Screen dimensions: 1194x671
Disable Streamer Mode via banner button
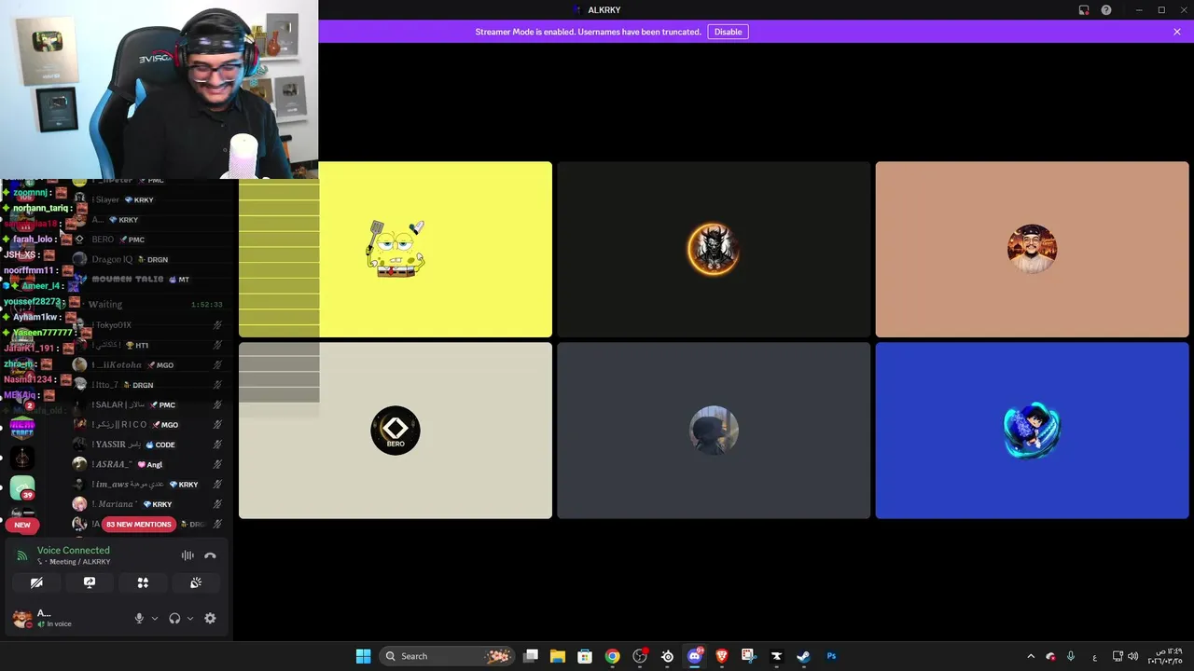(x=728, y=32)
